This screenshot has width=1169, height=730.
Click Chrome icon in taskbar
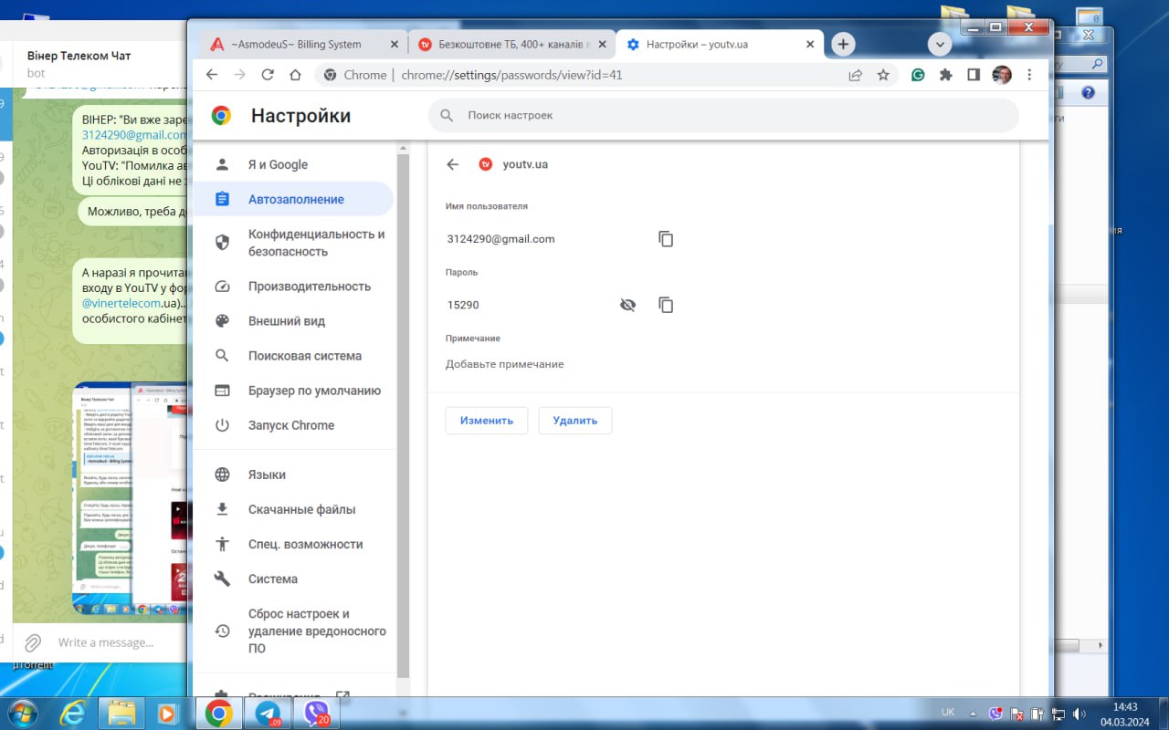click(218, 714)
